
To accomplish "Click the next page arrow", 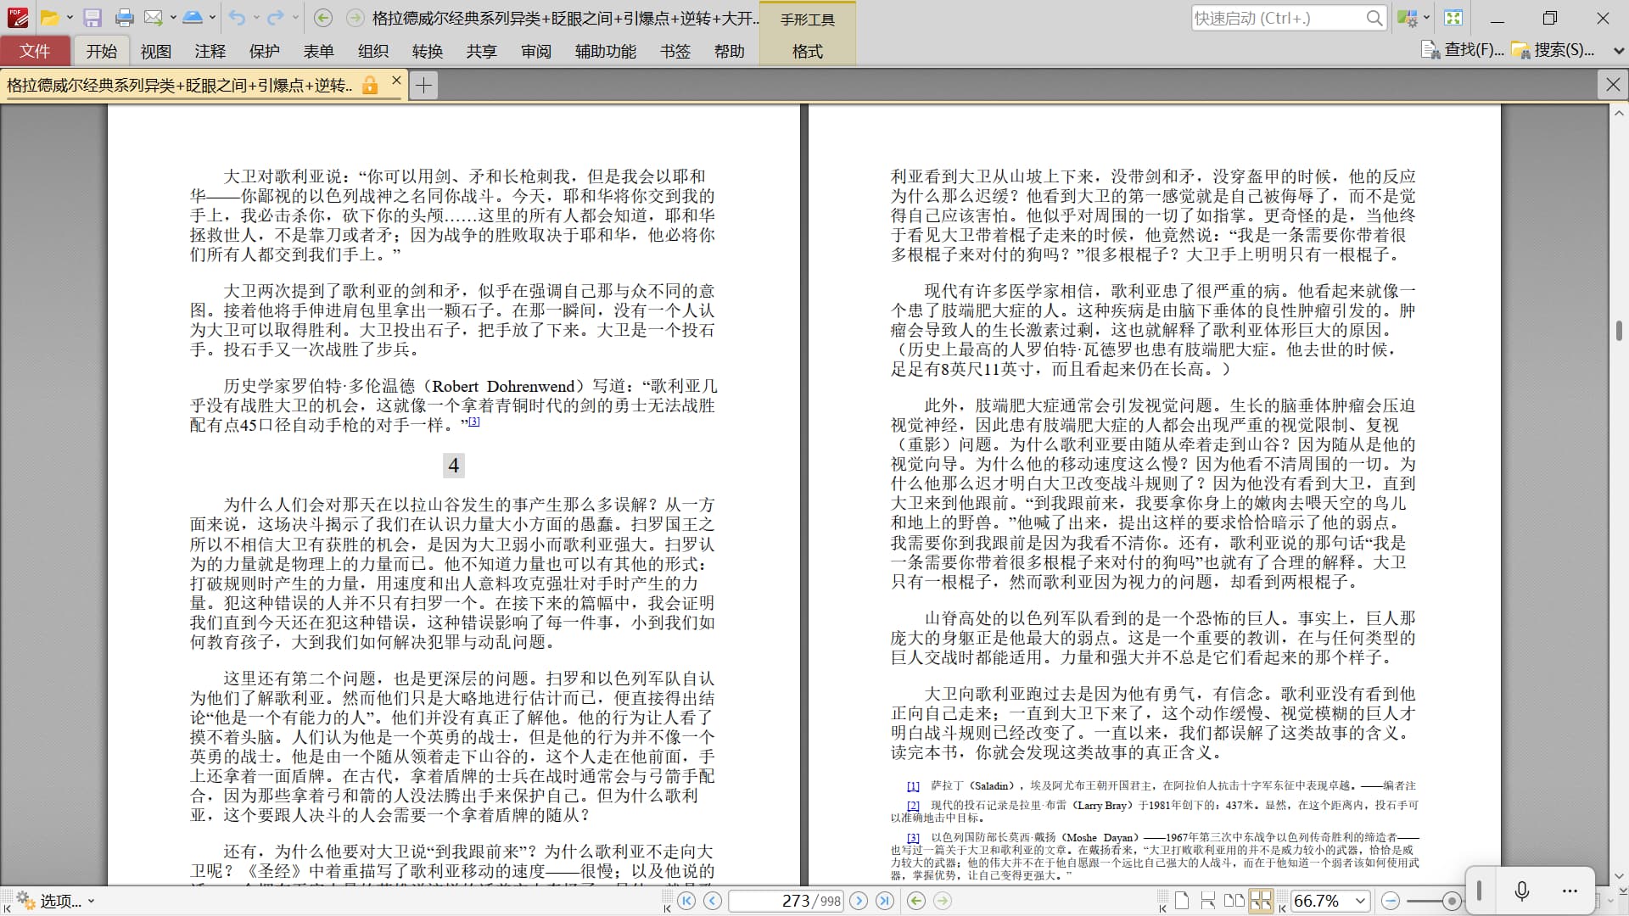I will click(x=859, y=901).
